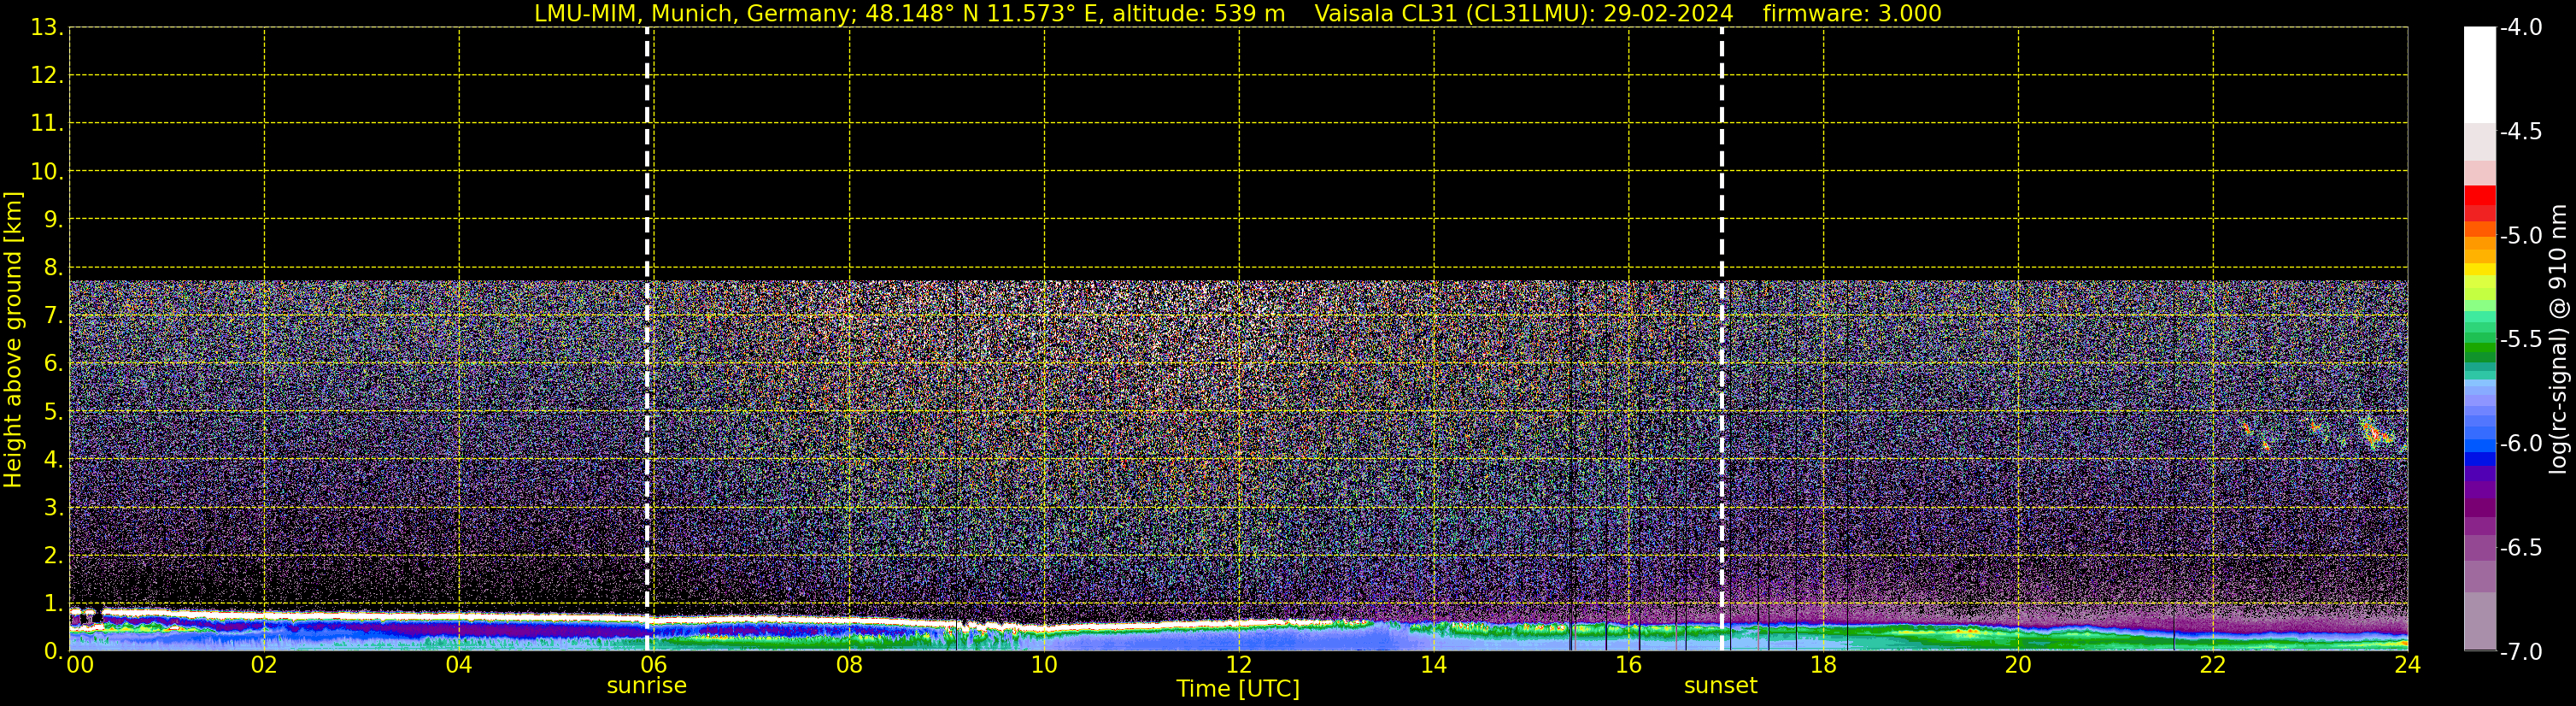
Task: Click the height axis tick '2.'
Action: (53, 555)
